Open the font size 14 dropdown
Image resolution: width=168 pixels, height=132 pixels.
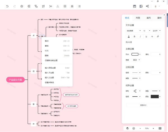pos(146,31)
